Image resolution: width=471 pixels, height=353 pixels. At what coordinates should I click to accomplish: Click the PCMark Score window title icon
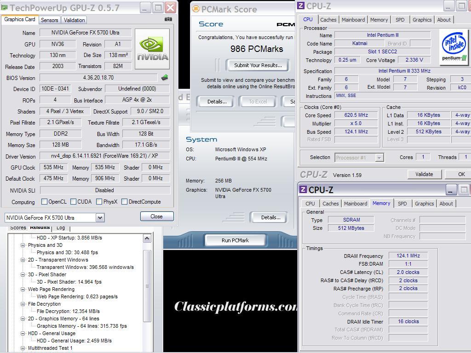point(196,9)
